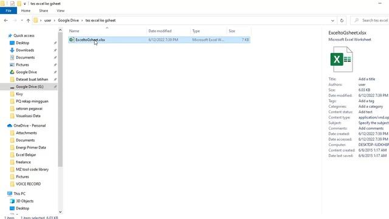Click 'Add a category' field
Screen dimensions: 389x219
tap(371, 106)
